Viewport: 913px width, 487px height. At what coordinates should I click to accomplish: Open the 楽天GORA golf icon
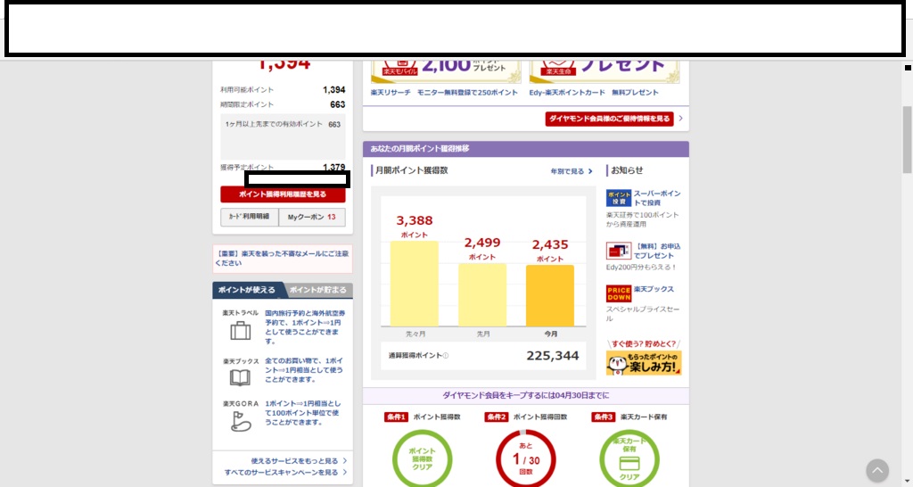[x=240, y=421]
